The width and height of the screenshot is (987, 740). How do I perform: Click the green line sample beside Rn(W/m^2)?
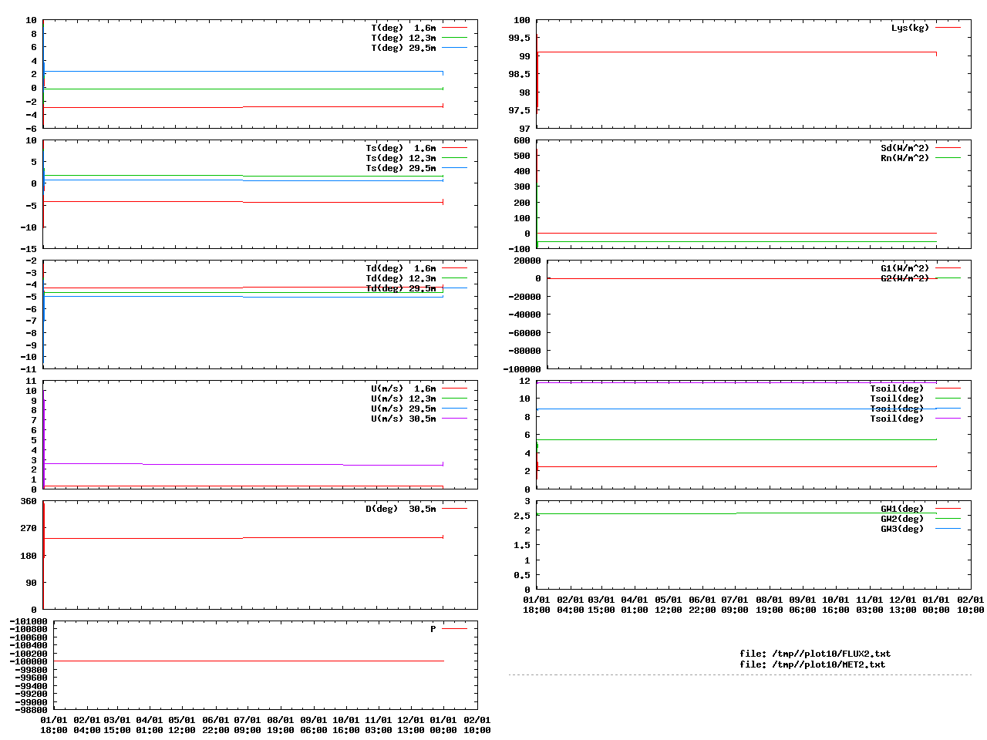pyautogui.click(x=948, y=158)
